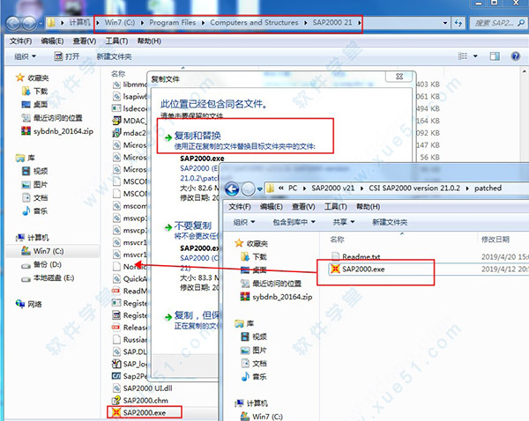Click 新建文件夹 in SAP2000 21 window

pyautogui.click(x=114, y=56)
